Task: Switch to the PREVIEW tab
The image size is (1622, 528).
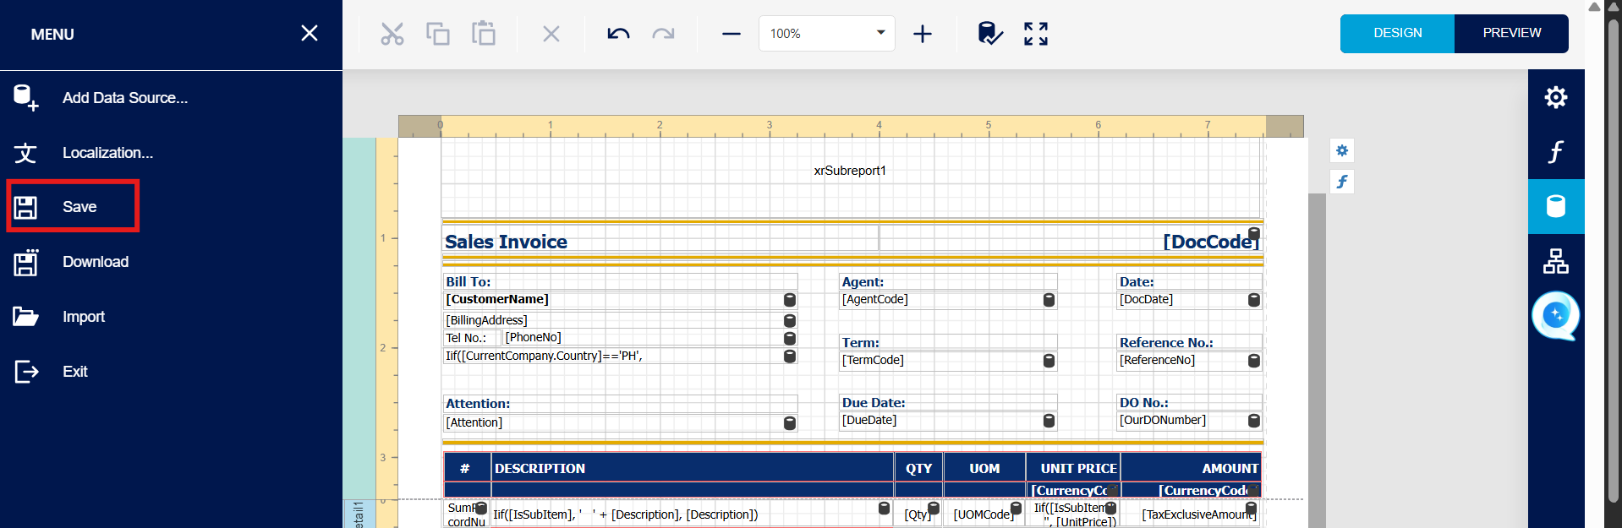Action: (x=1511, y=33)
